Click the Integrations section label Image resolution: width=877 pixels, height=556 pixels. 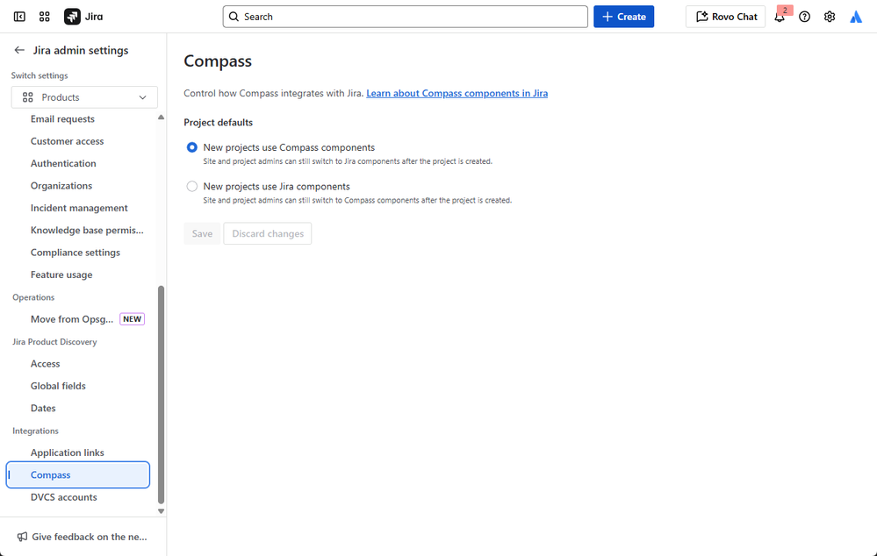point(35,431)
